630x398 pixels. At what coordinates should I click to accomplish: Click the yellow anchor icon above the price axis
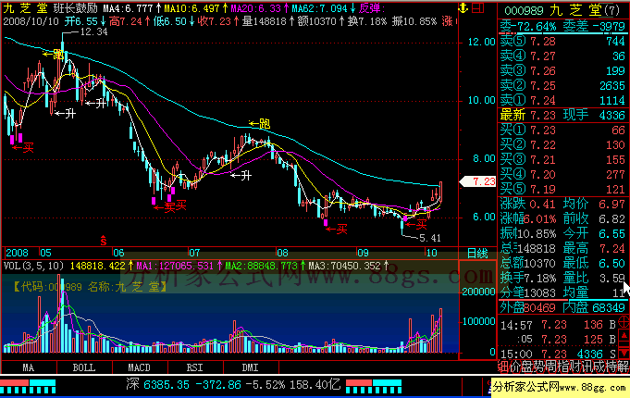coord(463,7)
